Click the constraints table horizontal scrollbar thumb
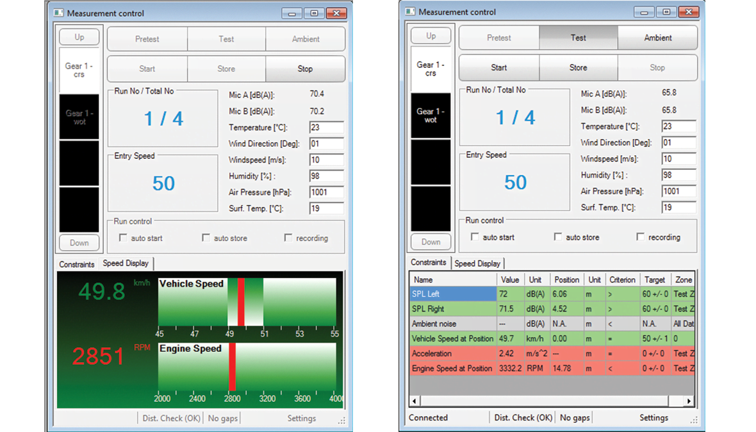 point(545,401)
